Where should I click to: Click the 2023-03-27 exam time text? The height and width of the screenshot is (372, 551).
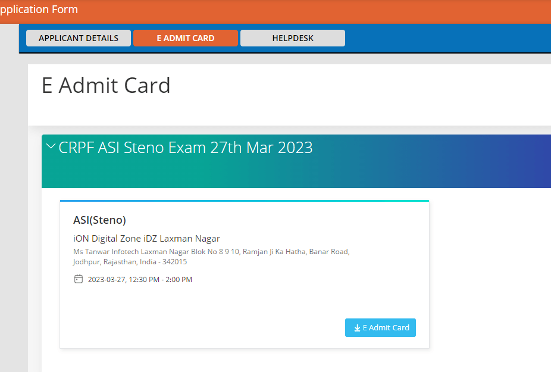tap(140, 280)
